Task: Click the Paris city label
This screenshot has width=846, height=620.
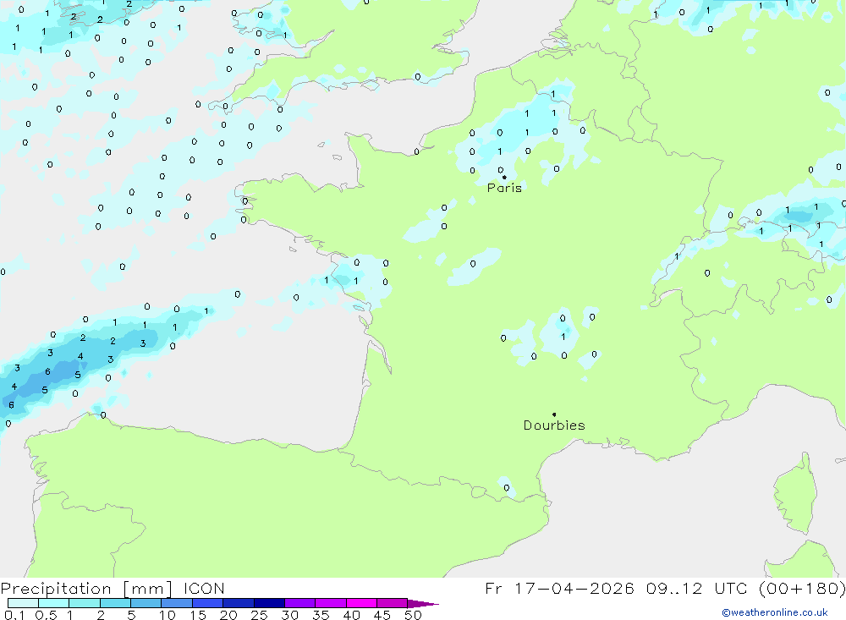Action: click(504, 188)
